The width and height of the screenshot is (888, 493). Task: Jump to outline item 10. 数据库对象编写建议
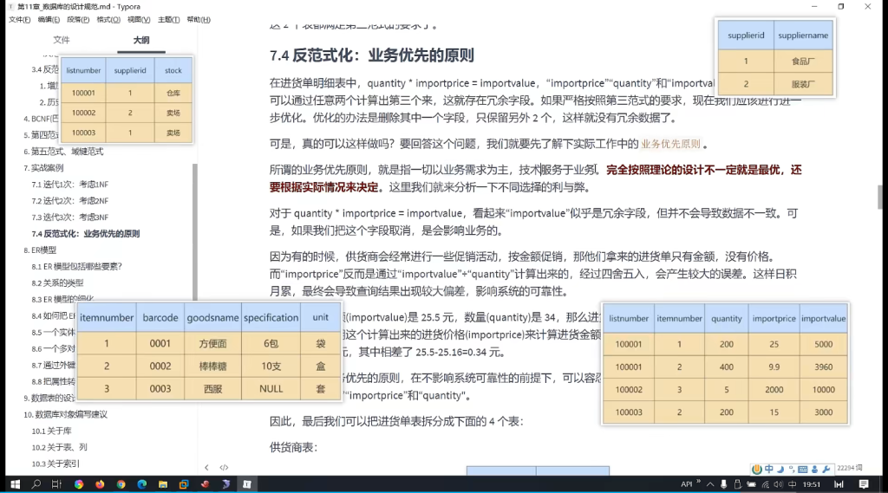point(65,414)
